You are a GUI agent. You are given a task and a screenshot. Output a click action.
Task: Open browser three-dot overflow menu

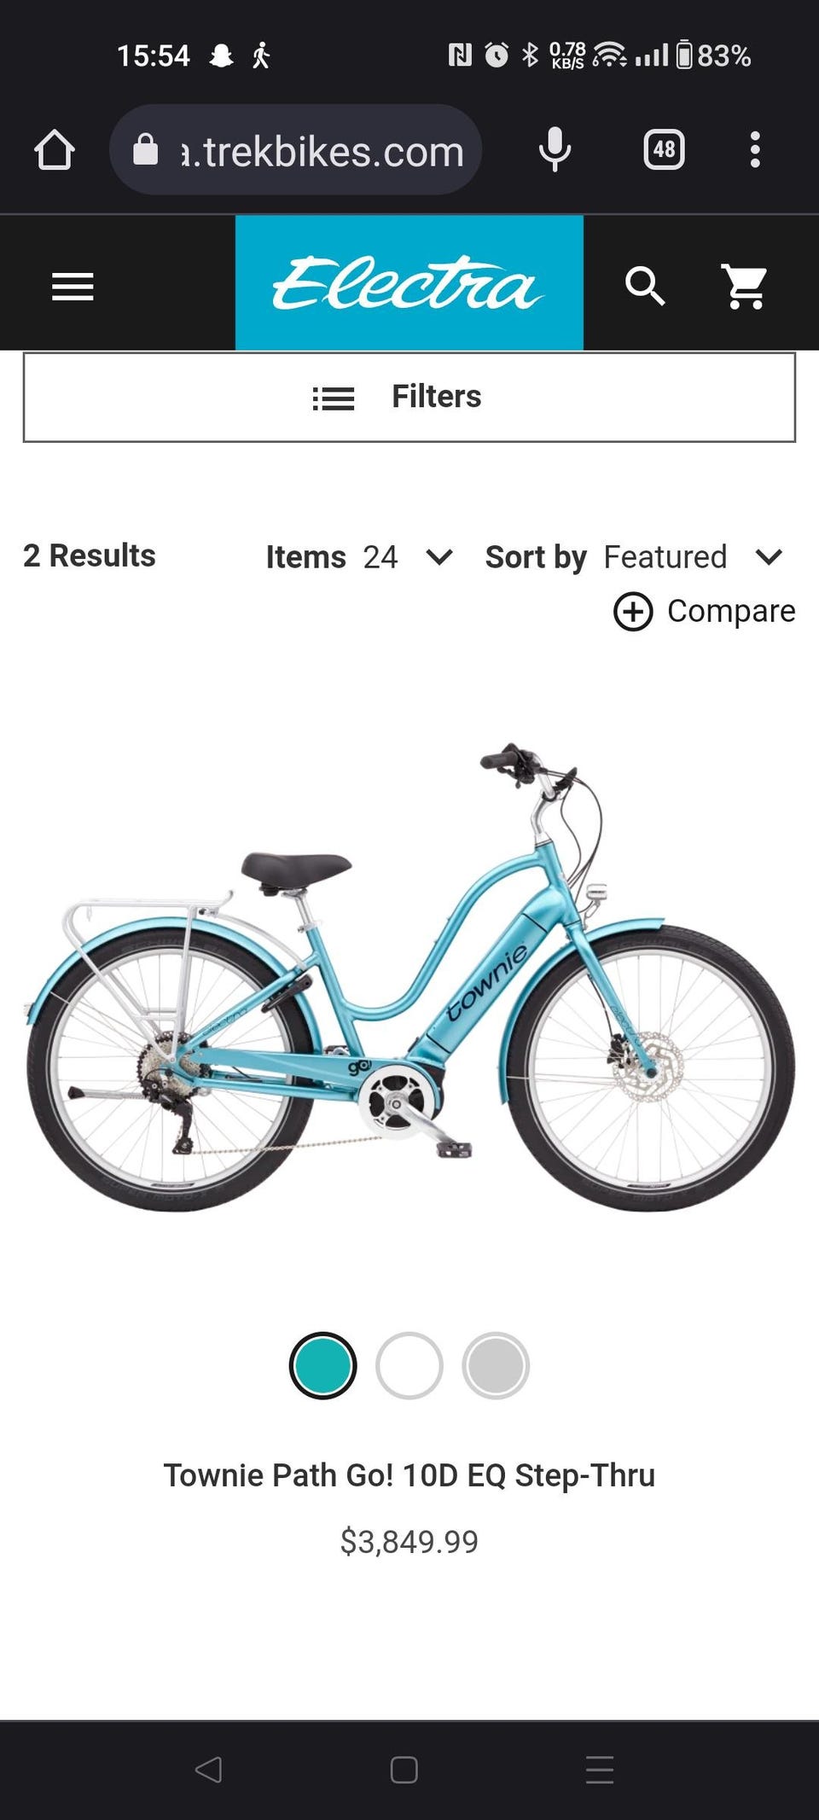[755, 150]
